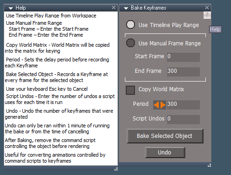Close the Help panel
Image resolution: width=231 pixels, height=175 pixels.
click(113, 8)
